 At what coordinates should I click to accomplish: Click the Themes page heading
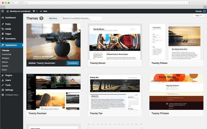[32, 18]
